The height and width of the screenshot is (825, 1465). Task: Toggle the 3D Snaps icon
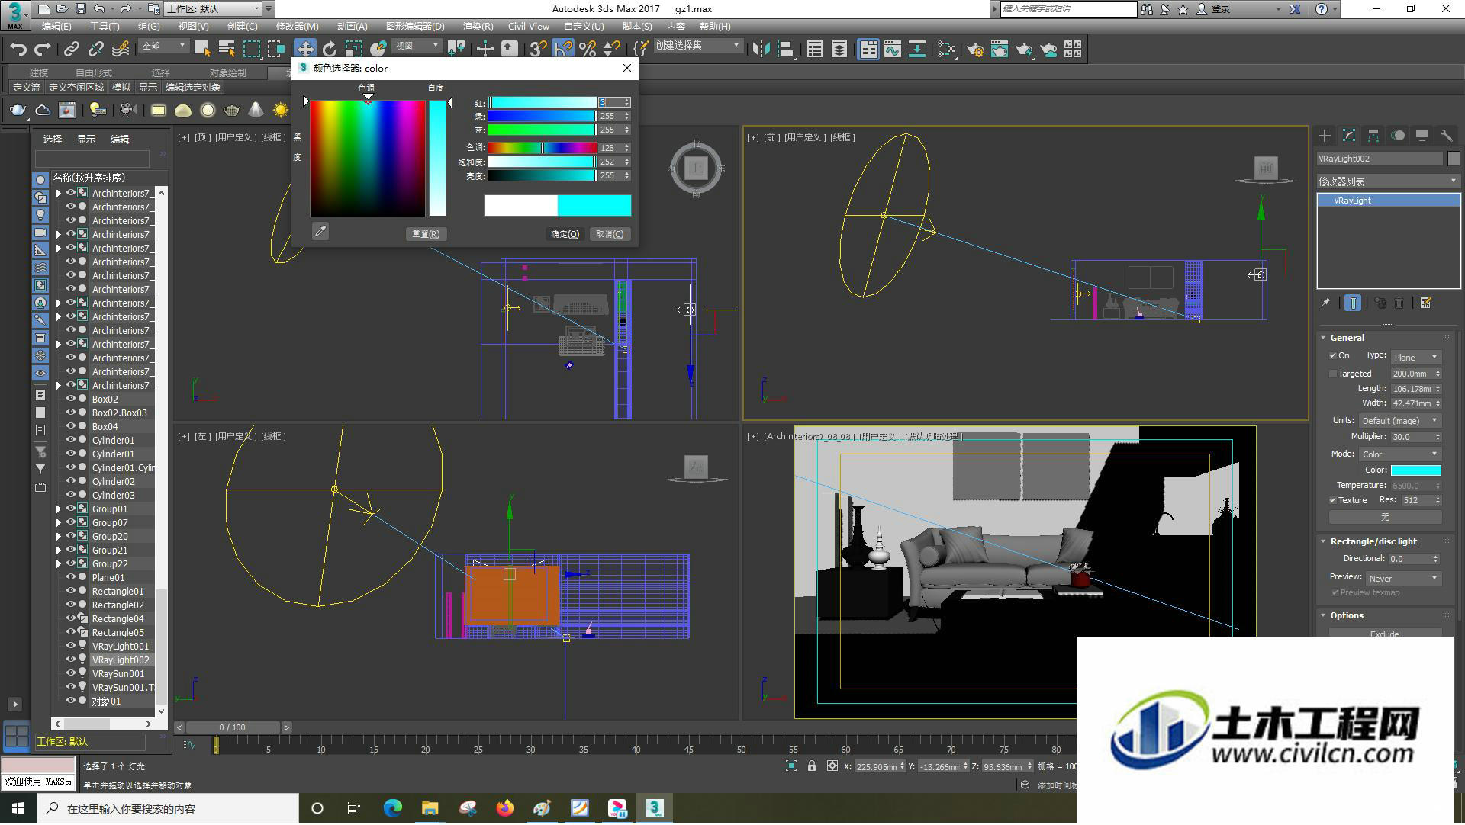(x=539, y=50)
